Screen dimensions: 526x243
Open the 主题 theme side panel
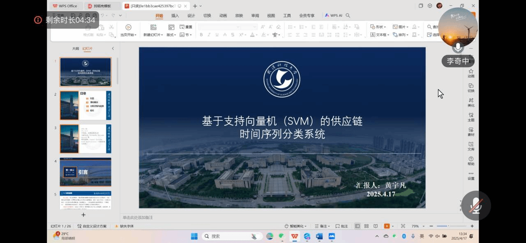coord(471,117)
